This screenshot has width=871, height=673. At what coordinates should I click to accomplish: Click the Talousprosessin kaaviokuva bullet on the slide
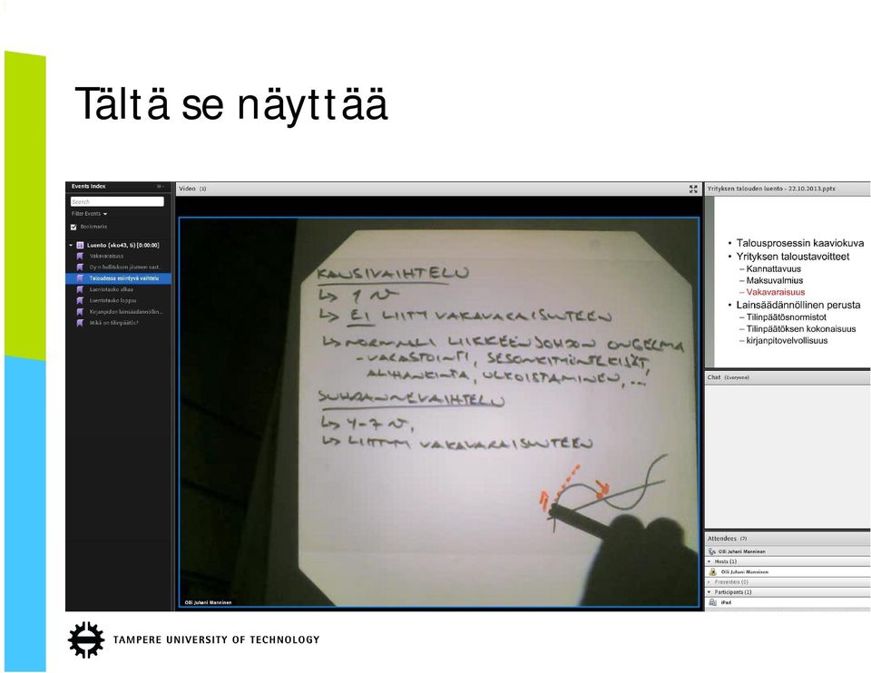(x=799, y=243)
